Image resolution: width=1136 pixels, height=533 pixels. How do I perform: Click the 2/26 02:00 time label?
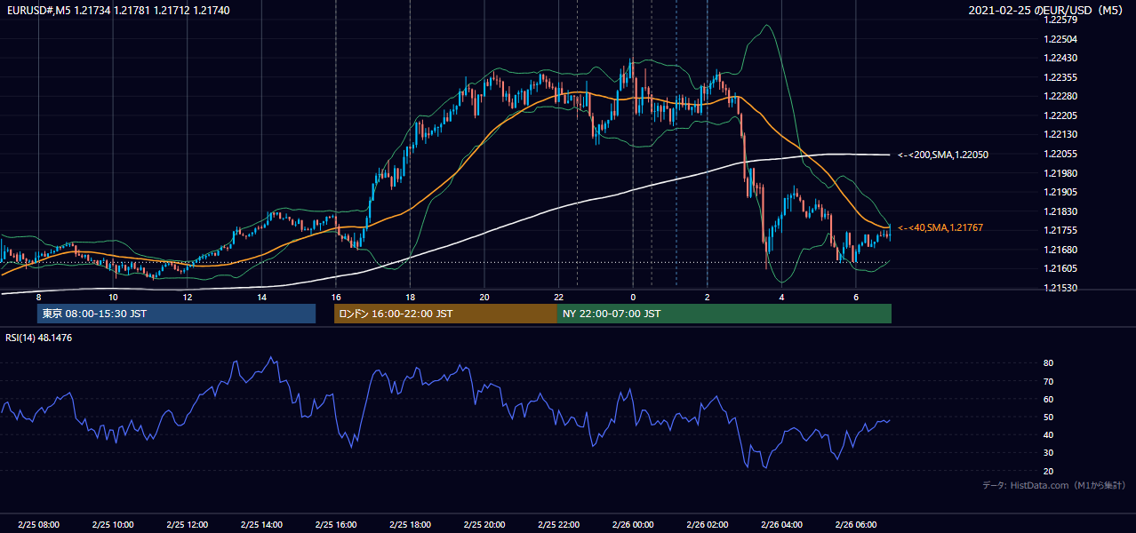pos(707,524)
